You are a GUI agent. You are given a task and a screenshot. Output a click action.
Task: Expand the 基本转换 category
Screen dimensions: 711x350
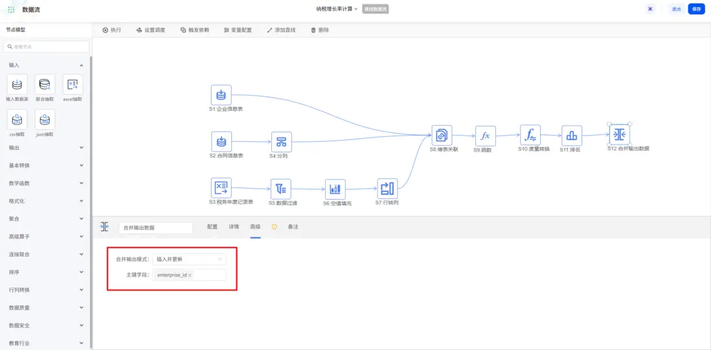coord(45,165)
